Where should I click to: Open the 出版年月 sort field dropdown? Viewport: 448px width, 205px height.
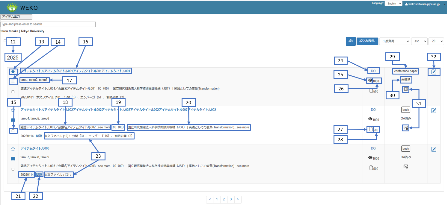coord(394,41)
